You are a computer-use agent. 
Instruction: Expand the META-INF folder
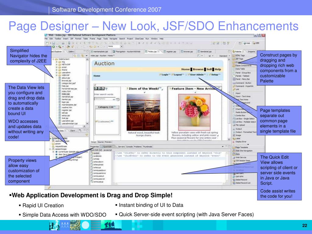point(56,65)
